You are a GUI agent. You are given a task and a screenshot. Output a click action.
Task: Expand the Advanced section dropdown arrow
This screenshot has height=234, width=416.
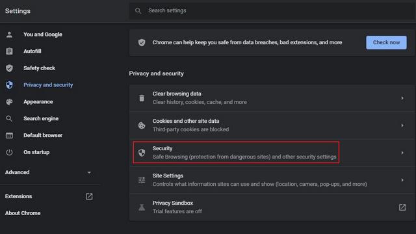click(89, 173)
